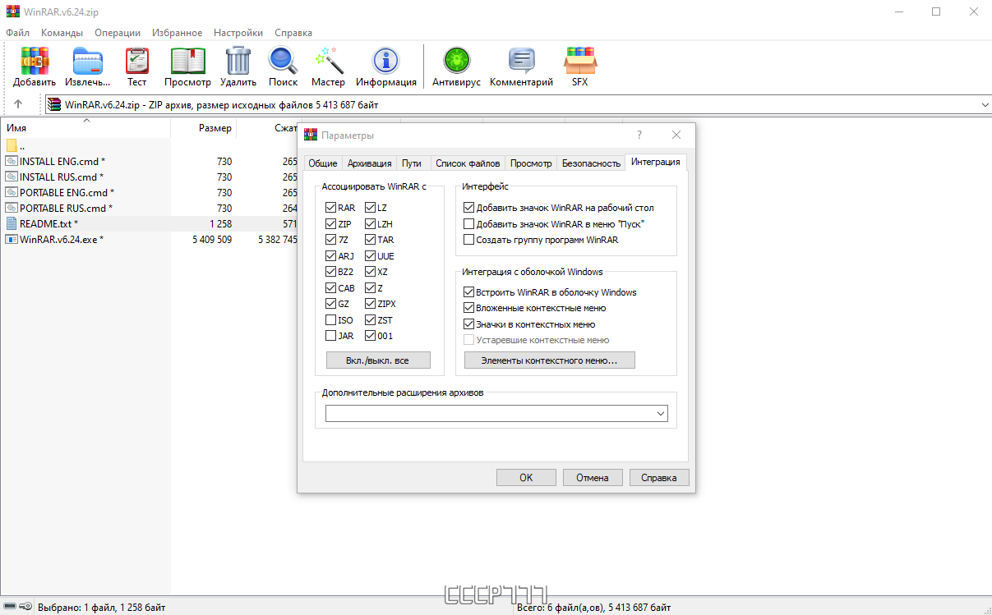Click the 'Вкл./выкл. все' button
The width and height of the screenshot is (992, 615).
point(377,360)
